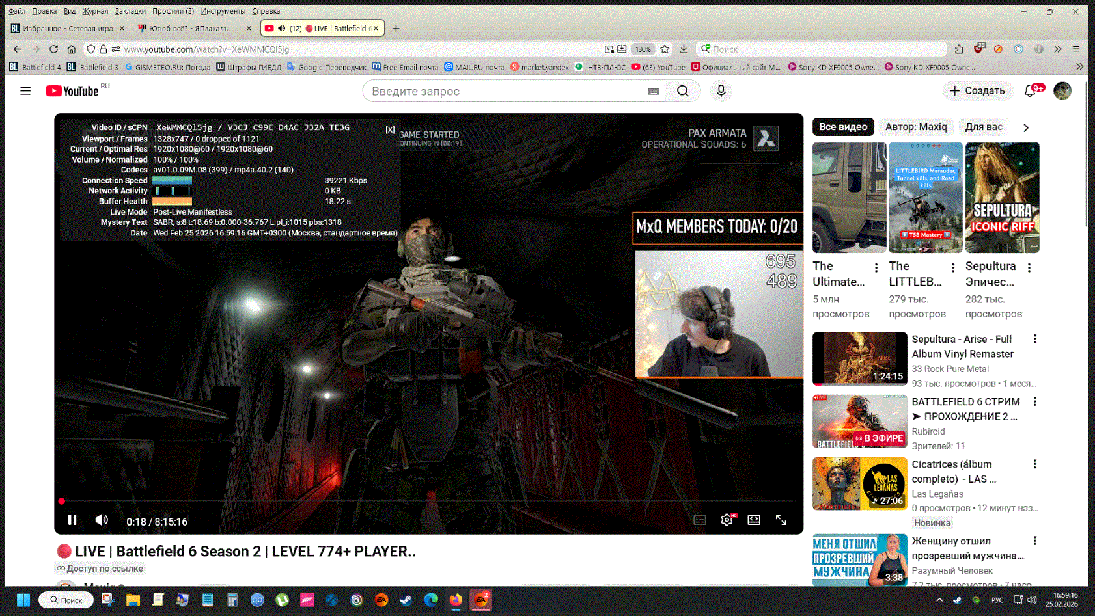1095x616 pixels.
Task: Open the Firefox application hamburger menu
Action: click(x=1076, y=49)
